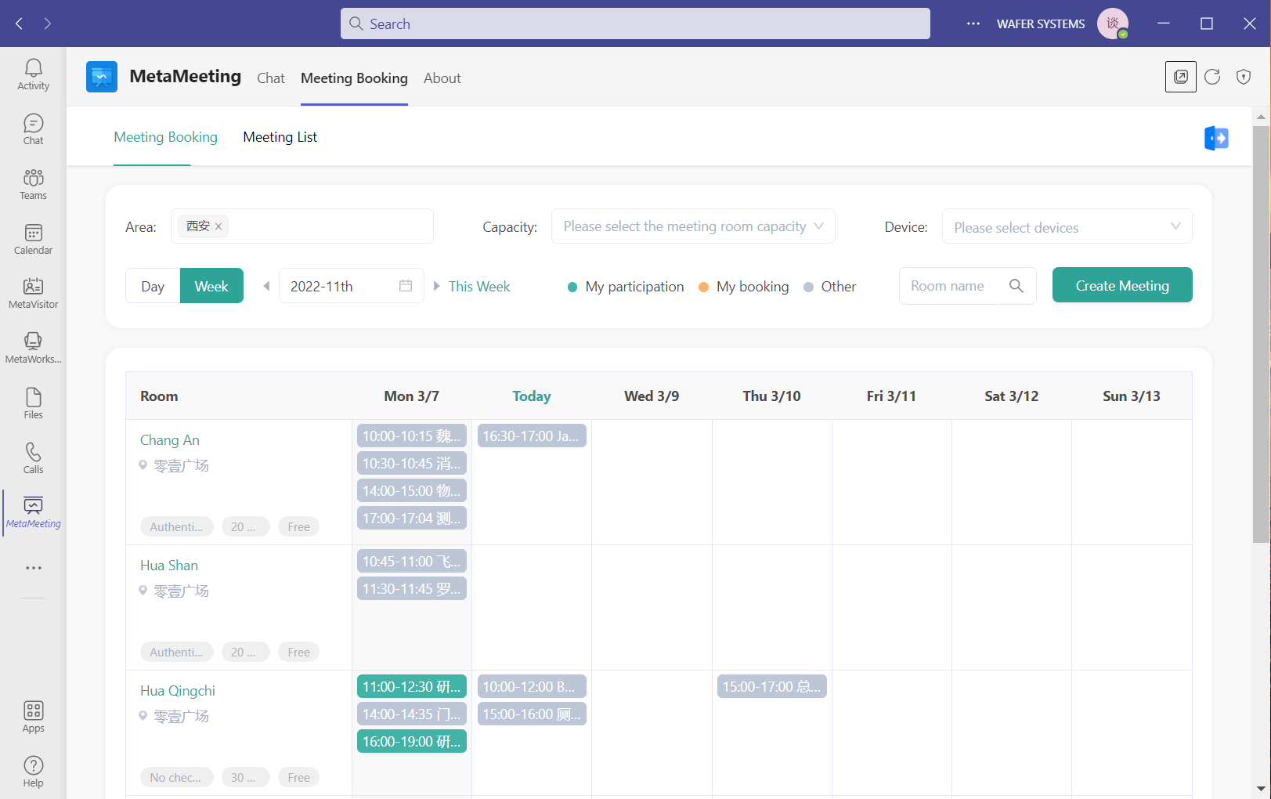Navigate forward with the right arrow
This screenshot has width=1271, height=799.
(48, 23)
